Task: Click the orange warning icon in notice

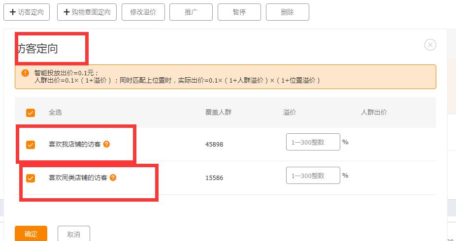Action: [25, 73]
